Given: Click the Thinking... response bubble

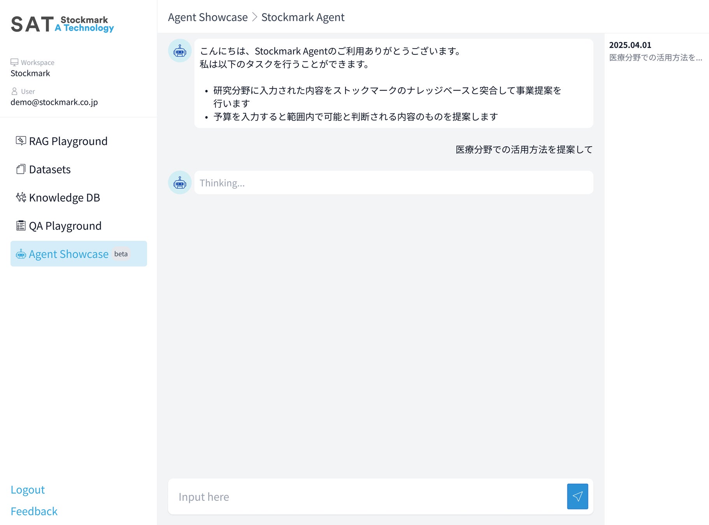Looking at the screenshot, I should tap(394, 182).
